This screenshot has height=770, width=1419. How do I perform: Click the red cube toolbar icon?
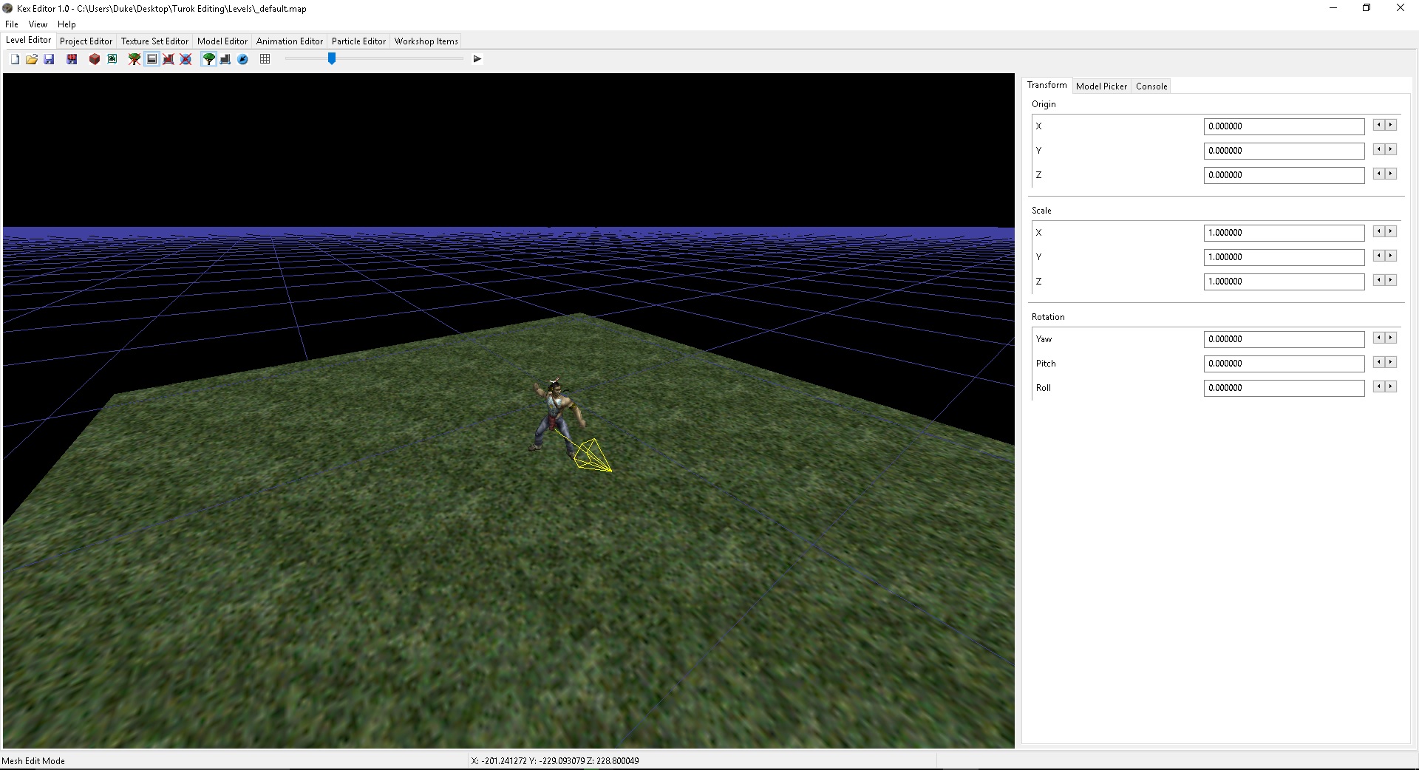click(95, 59)
